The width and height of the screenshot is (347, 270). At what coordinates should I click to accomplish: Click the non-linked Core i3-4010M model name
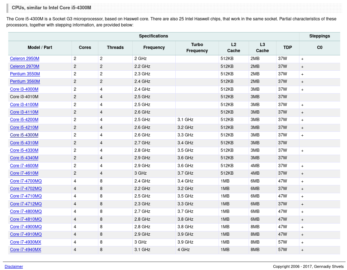click(24, 97)
